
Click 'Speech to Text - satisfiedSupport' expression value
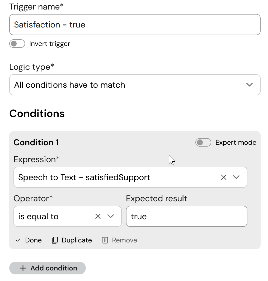[84, 177]
